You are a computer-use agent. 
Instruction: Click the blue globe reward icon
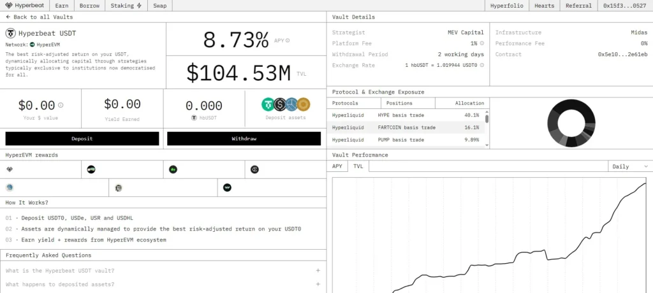click(x=10, y=188)
